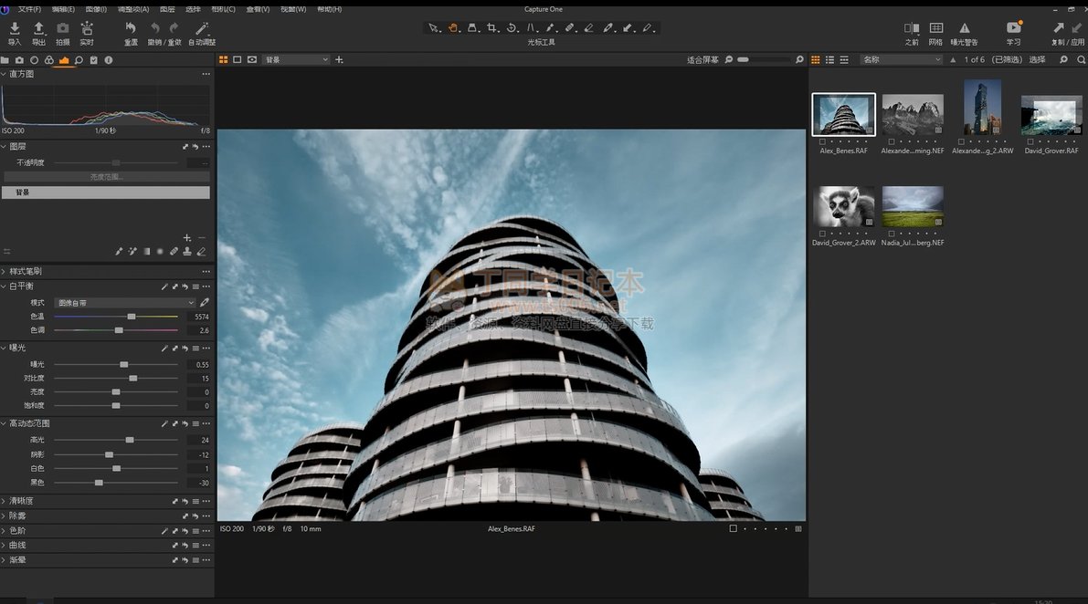Toggle the grid (网格) overlay
Viewport: 1088px width, 604px height.
935,29
